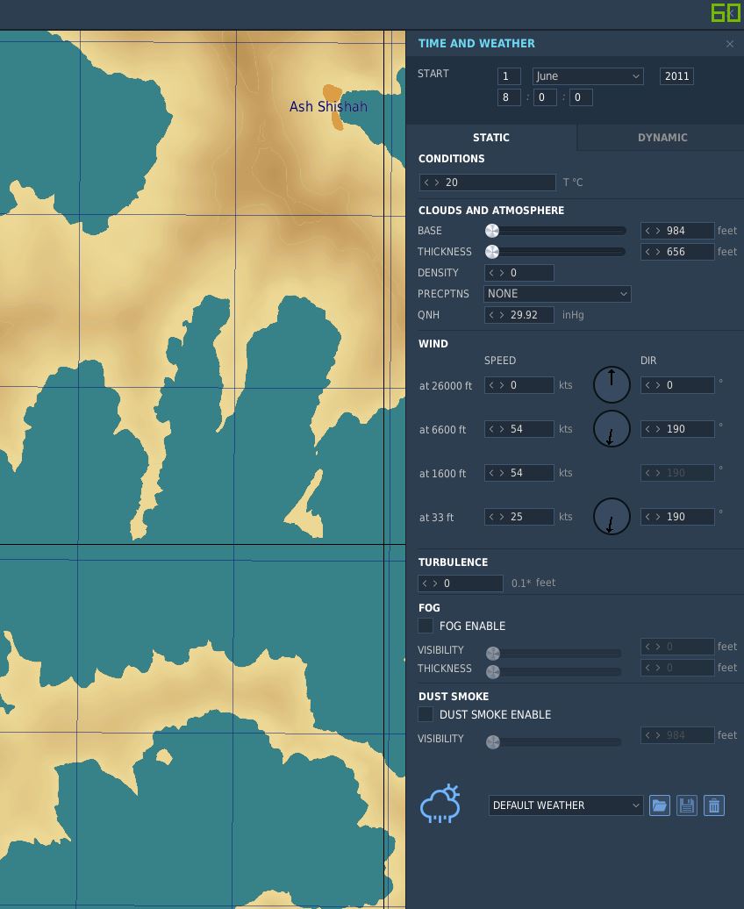Click the fog Visibility slider handle
The width and height of the screenshot is (744, 909).
tap(493, 654)
